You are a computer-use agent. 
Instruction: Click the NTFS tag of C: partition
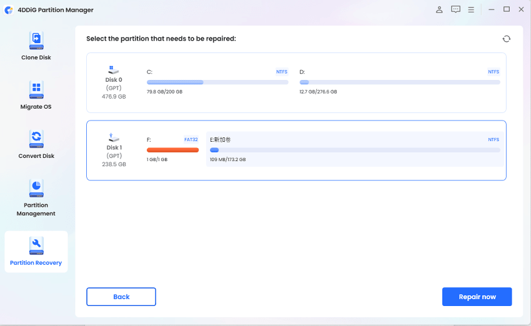[282, 72]
